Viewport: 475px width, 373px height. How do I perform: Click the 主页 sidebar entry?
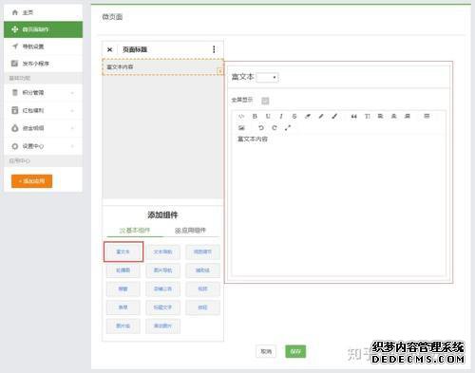pos(43,12)
